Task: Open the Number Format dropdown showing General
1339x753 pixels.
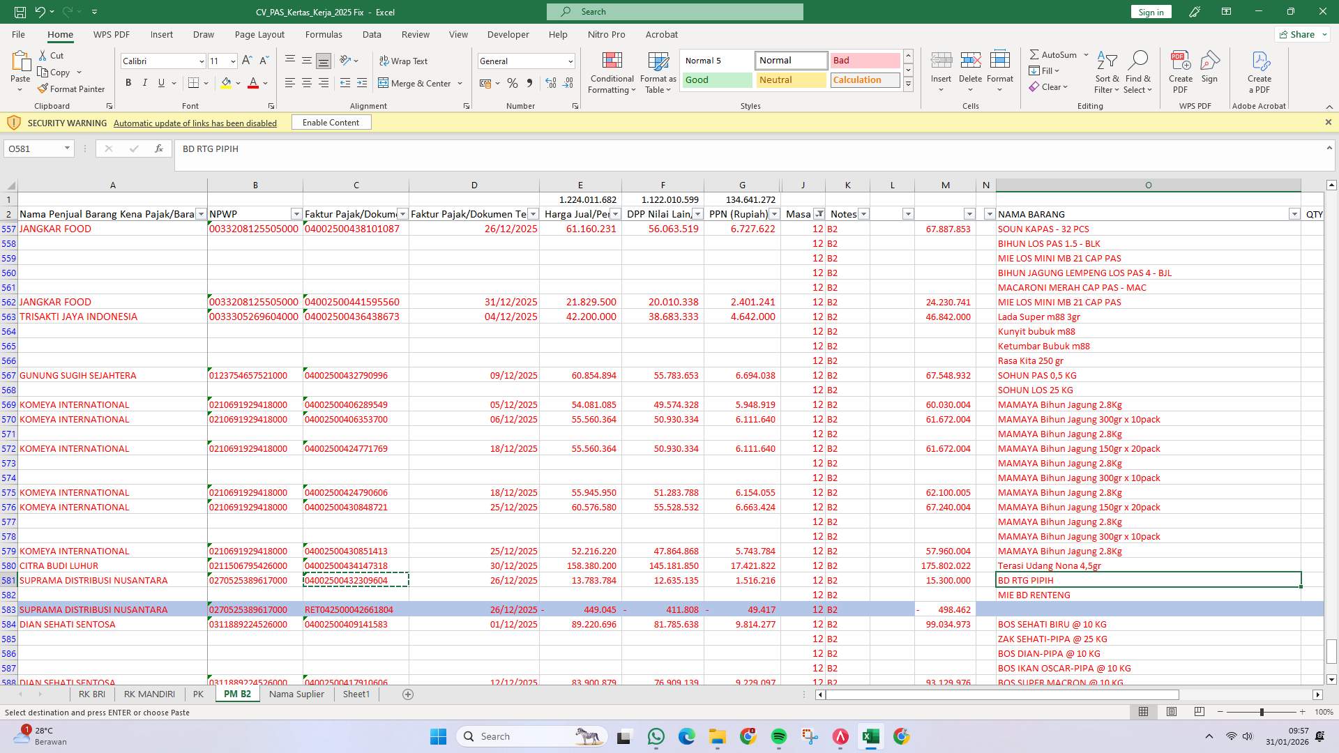Action: point(569,61)
